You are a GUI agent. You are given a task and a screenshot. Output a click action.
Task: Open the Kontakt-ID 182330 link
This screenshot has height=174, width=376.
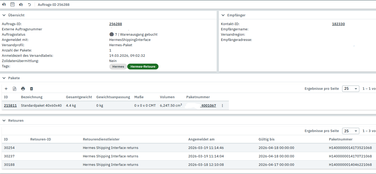[x=338, y=24]
